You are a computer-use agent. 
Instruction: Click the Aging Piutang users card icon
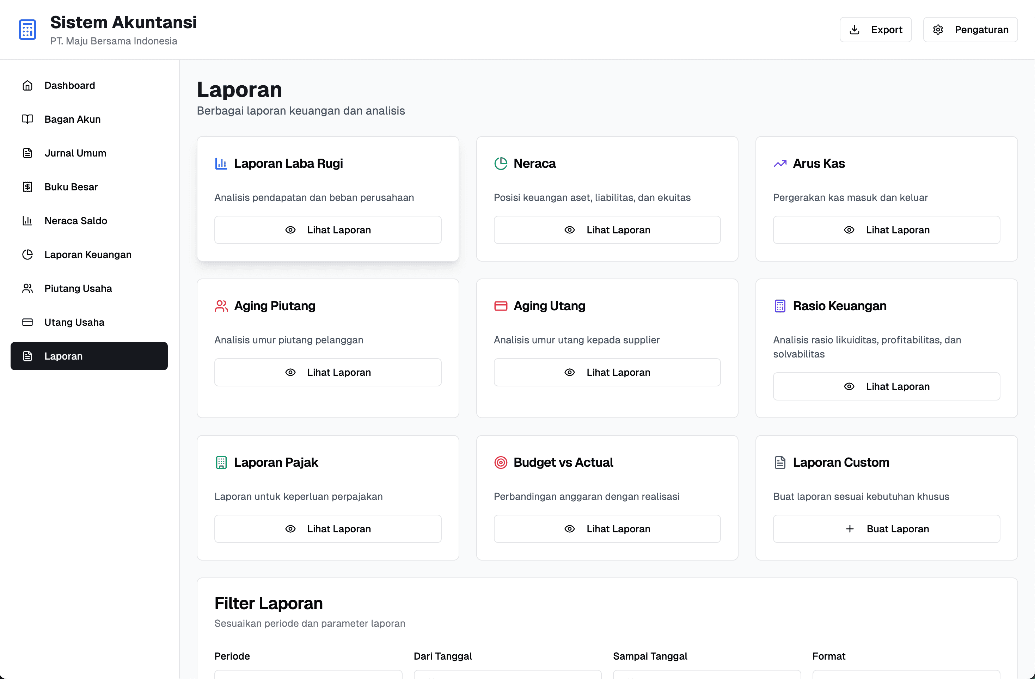click(x=221, y=306)
